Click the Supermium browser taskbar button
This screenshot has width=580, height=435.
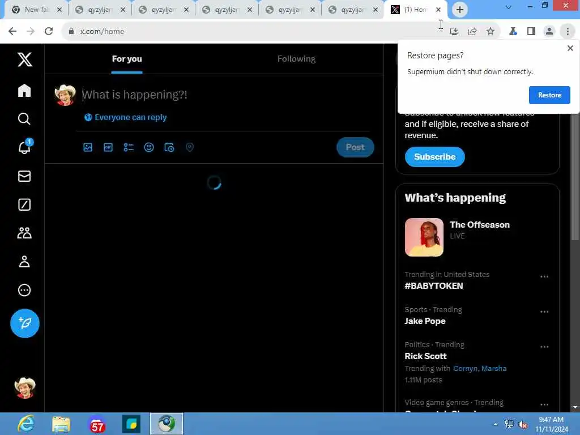166,424
